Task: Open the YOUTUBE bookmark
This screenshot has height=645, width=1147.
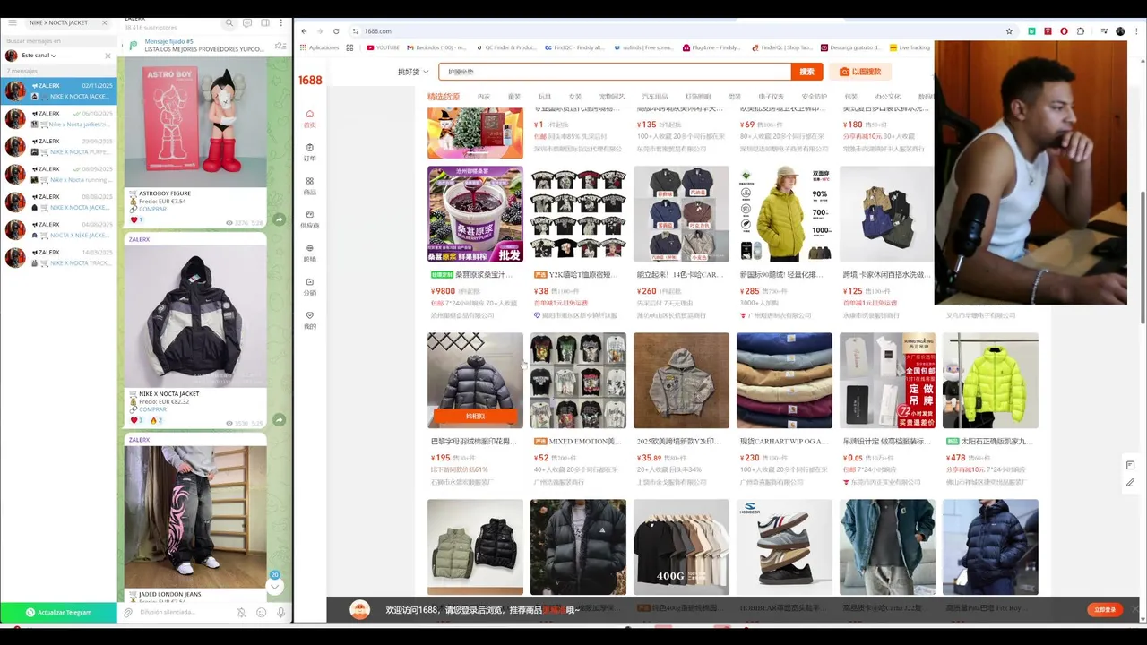Action: point(383,47)
